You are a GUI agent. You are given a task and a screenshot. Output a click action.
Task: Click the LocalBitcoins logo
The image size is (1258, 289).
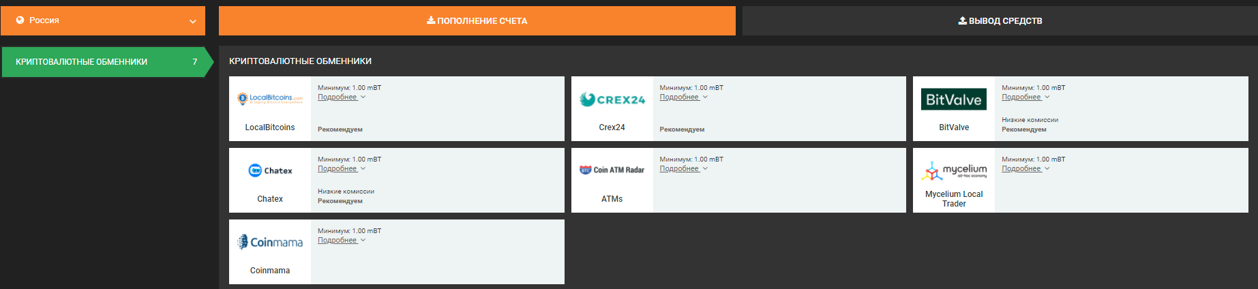point(270,99)
